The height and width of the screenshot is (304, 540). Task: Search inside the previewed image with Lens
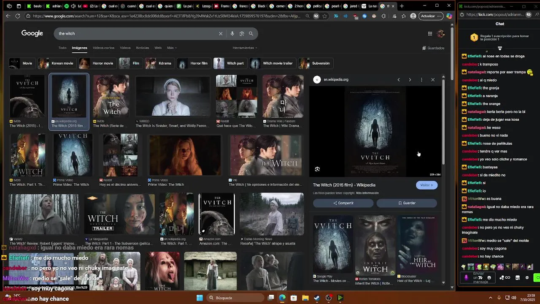point(317,169)
